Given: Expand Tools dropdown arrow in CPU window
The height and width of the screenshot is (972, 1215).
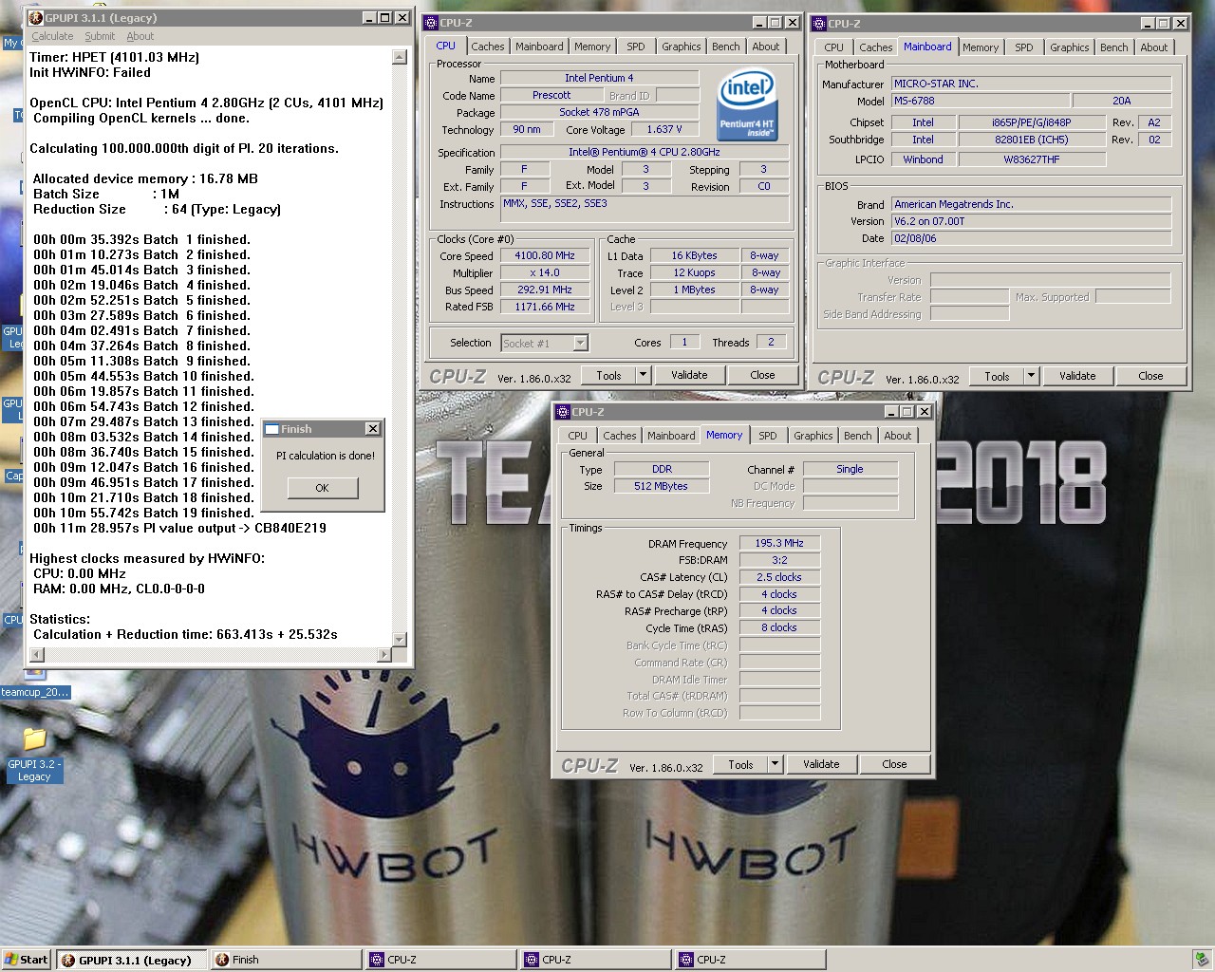Looking at the screenshot, I should 643,375.
